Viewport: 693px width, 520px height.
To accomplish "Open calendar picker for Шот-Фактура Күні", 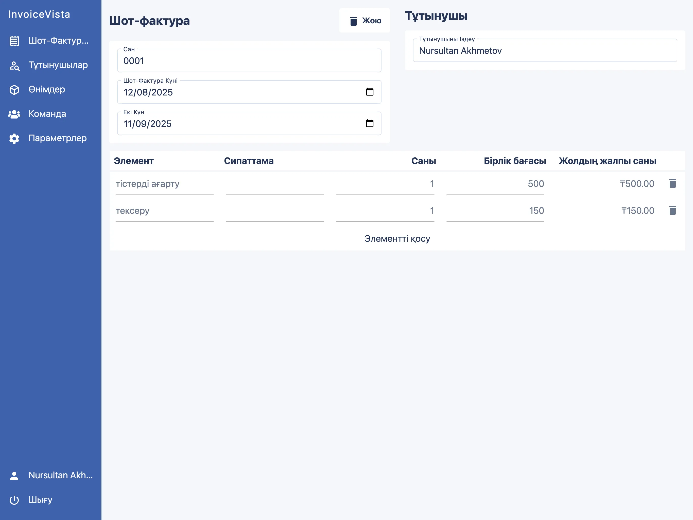I will click(x=370, y=92).
